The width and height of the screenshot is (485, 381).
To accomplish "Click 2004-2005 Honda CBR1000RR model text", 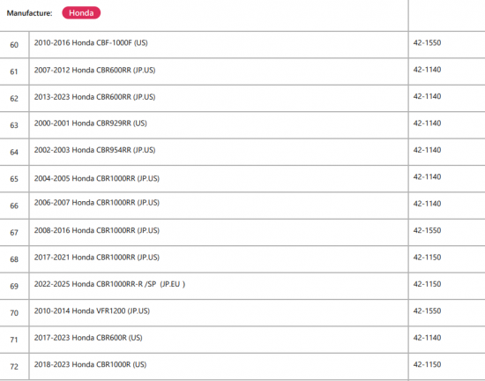I will [x=96, y=178].
